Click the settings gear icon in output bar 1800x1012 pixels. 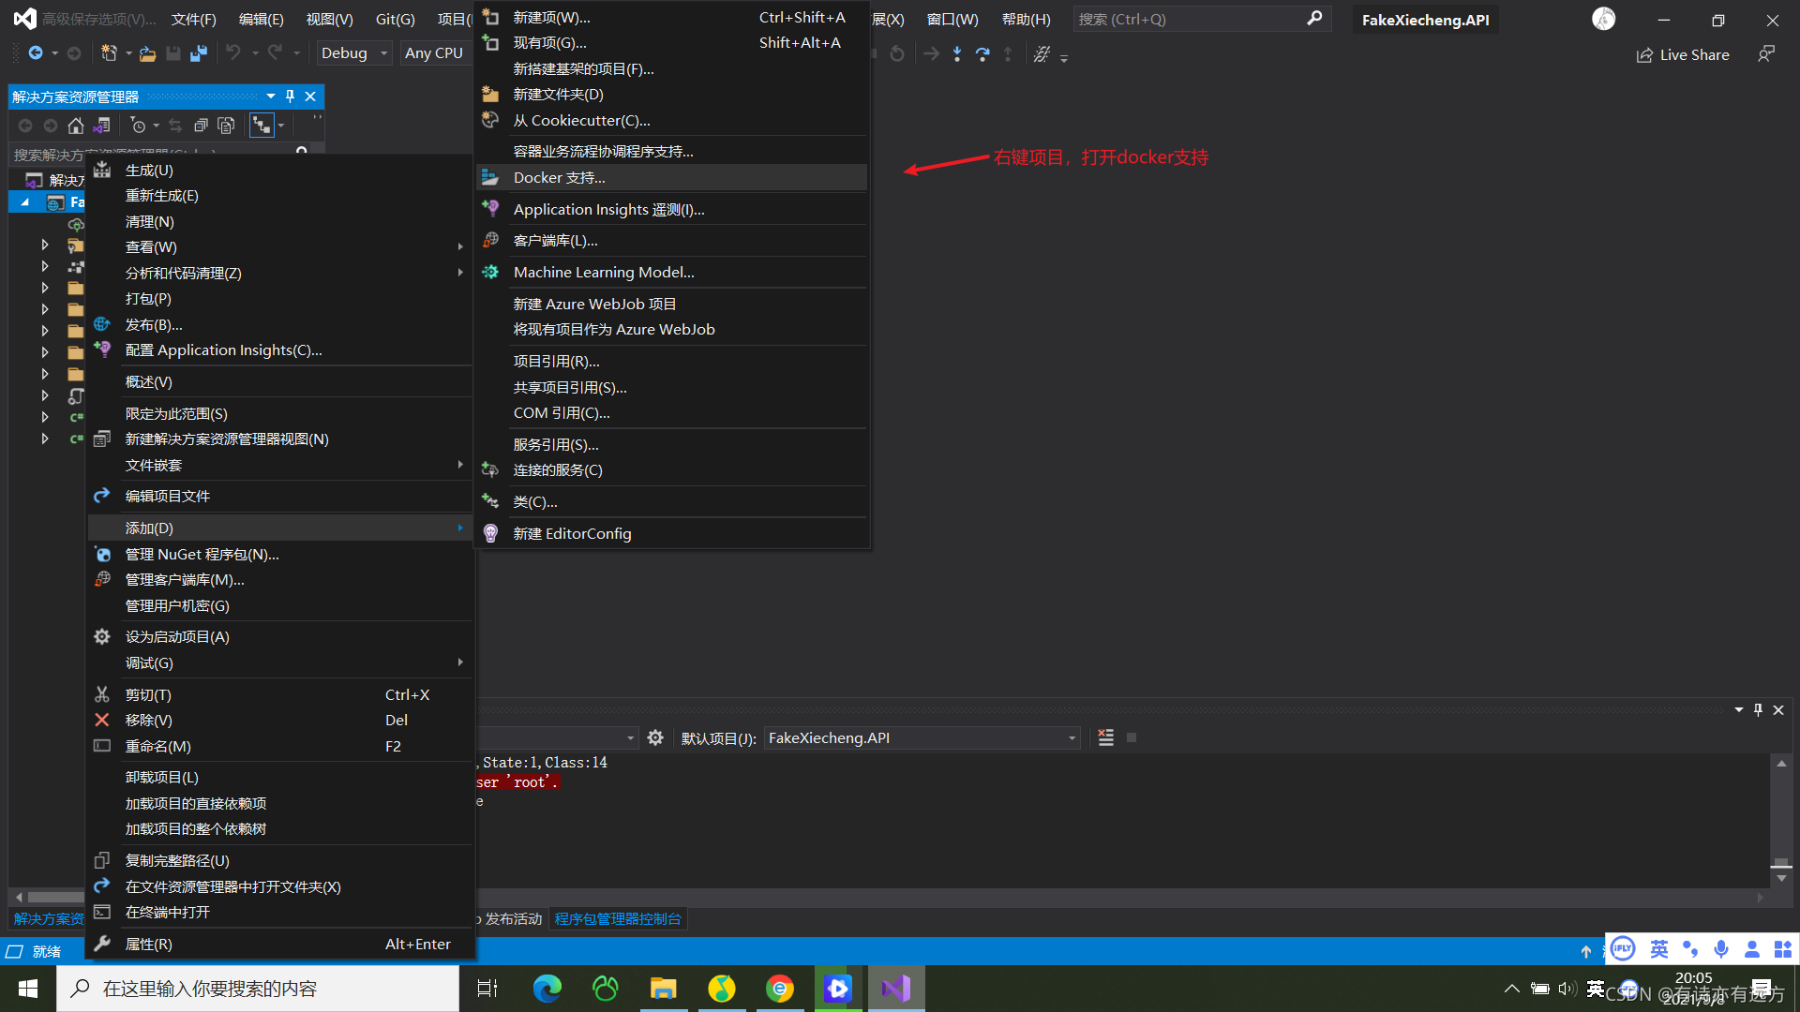point(656,737)
